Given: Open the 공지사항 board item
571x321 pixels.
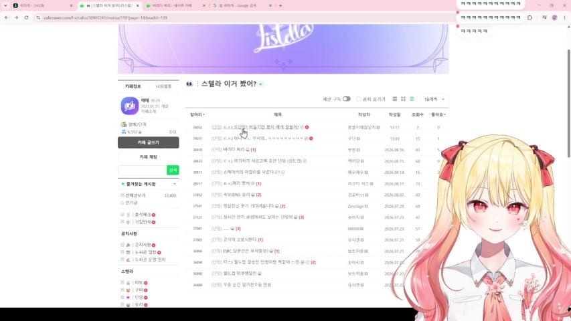Looking at the screenshot, I should (143, 245).
